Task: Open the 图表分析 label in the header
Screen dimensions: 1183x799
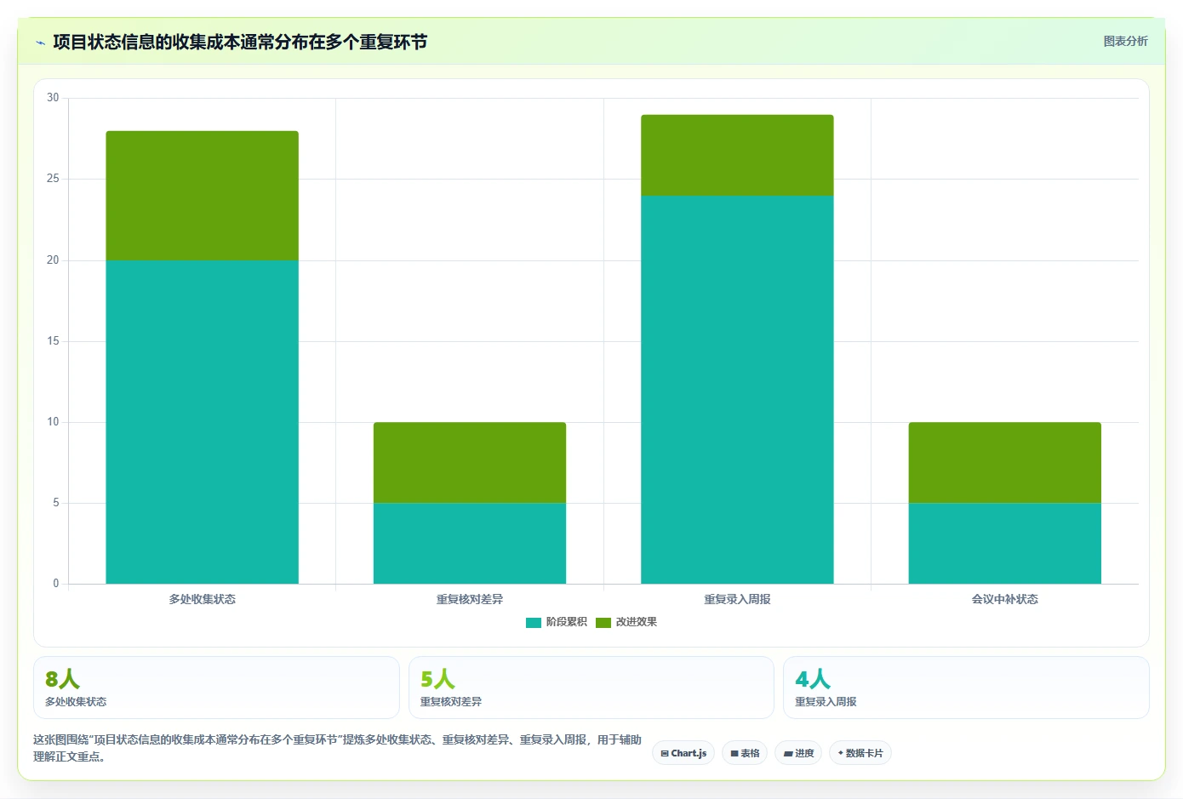Action: 1125,41
